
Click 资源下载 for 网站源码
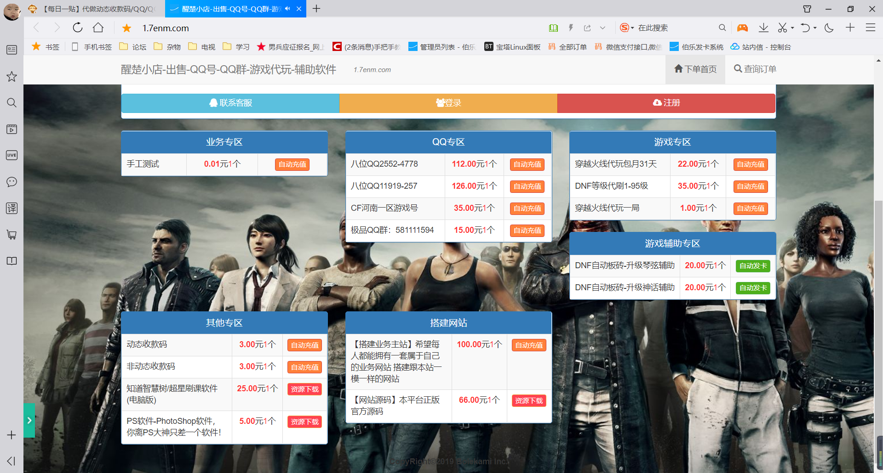(x=529, y=401)
